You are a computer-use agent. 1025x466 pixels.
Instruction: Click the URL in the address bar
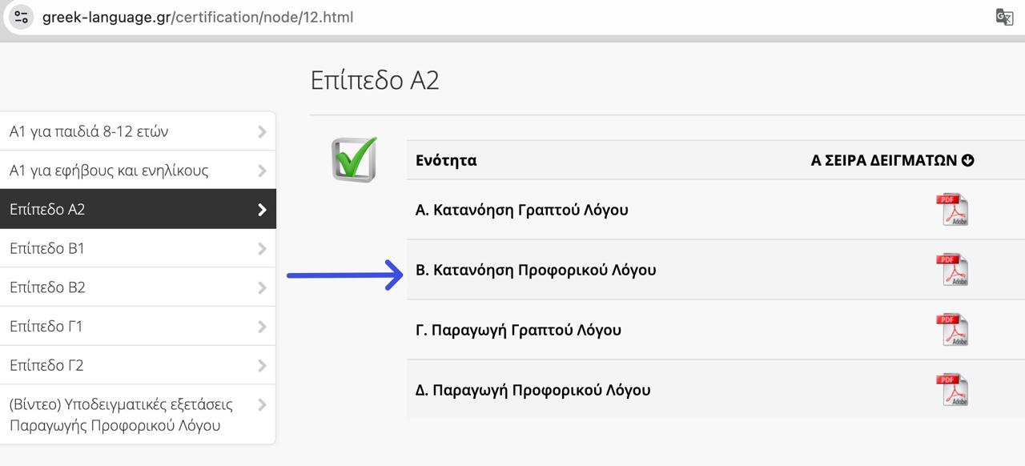pyautogui.click(x=198, y=17)
